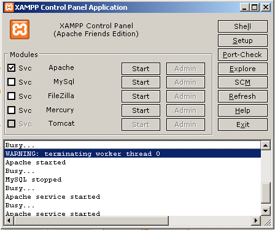This screenshot has width=275, height=230.
Task: Start the Mercury module
Action: point(141,110)
